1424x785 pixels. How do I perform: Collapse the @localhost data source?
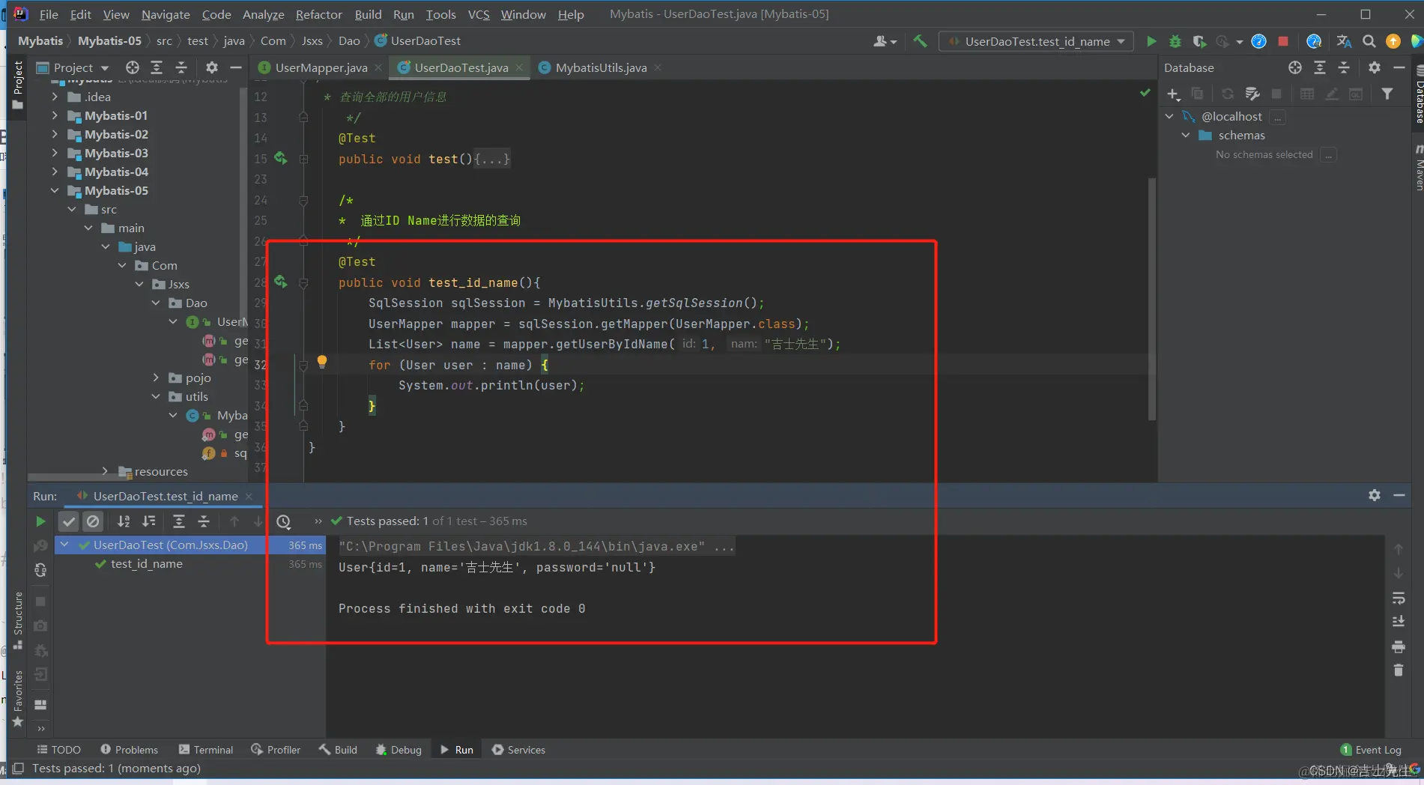tap(1169, 116)
